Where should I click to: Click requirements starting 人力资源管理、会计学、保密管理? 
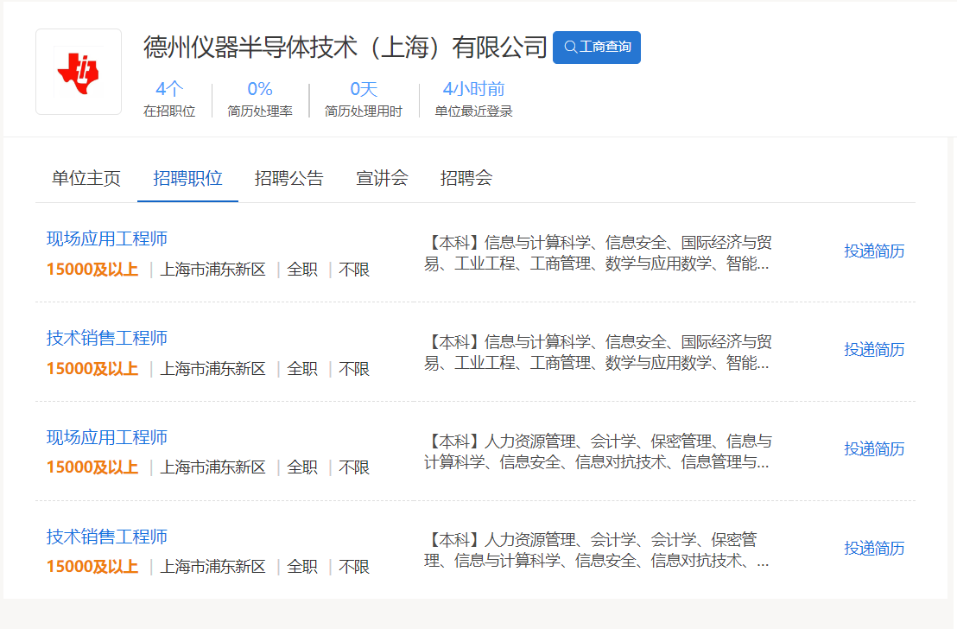point(598,451)
